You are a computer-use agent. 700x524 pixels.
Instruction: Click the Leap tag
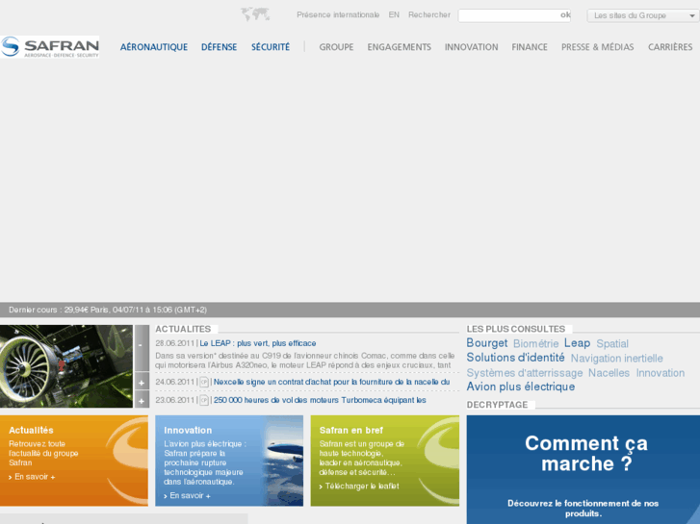coord(577,343)
